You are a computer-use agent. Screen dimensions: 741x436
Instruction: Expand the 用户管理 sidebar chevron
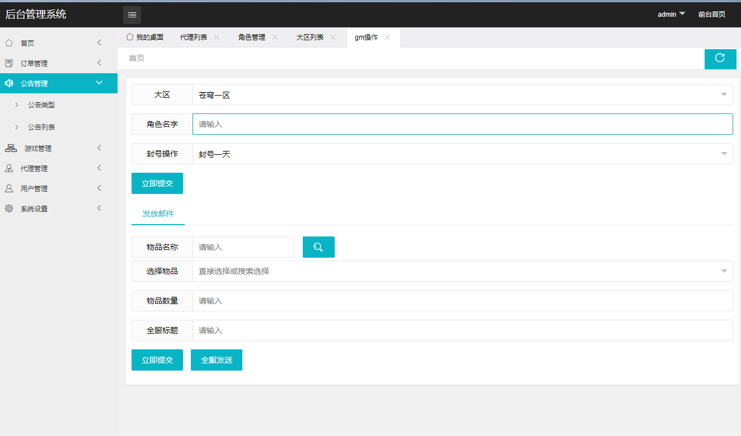click(99, 188)
